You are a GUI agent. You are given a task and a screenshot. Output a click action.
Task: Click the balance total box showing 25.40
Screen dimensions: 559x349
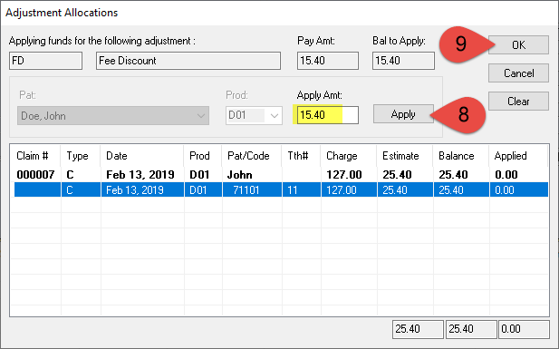[x=471, y=329]
